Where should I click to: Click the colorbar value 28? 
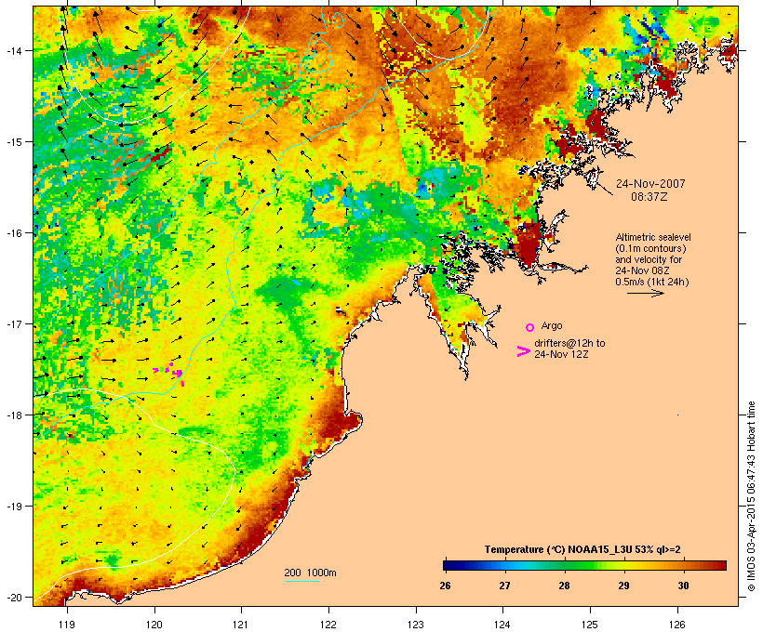click(x=564, y=586)
